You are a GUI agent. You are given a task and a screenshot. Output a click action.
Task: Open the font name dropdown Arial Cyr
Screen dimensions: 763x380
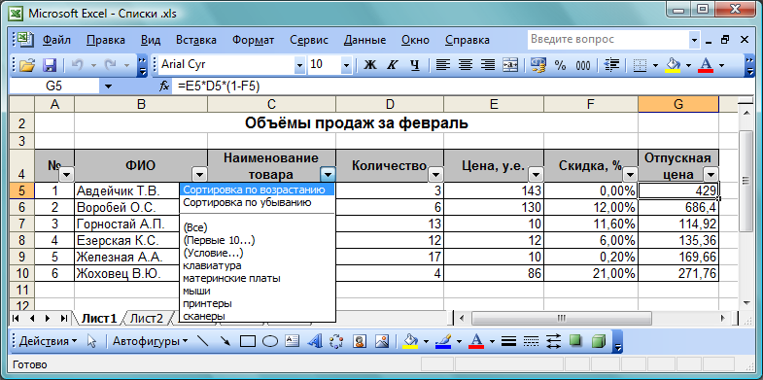298,65
